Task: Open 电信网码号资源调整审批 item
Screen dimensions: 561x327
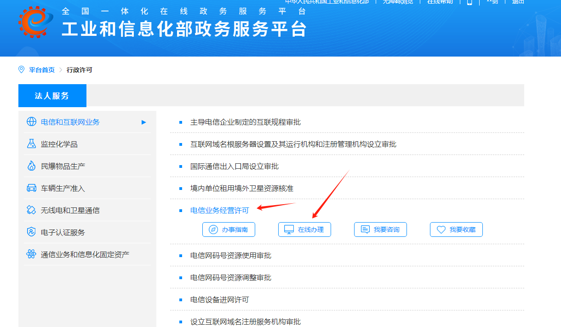Action: (x=231, y=277)
